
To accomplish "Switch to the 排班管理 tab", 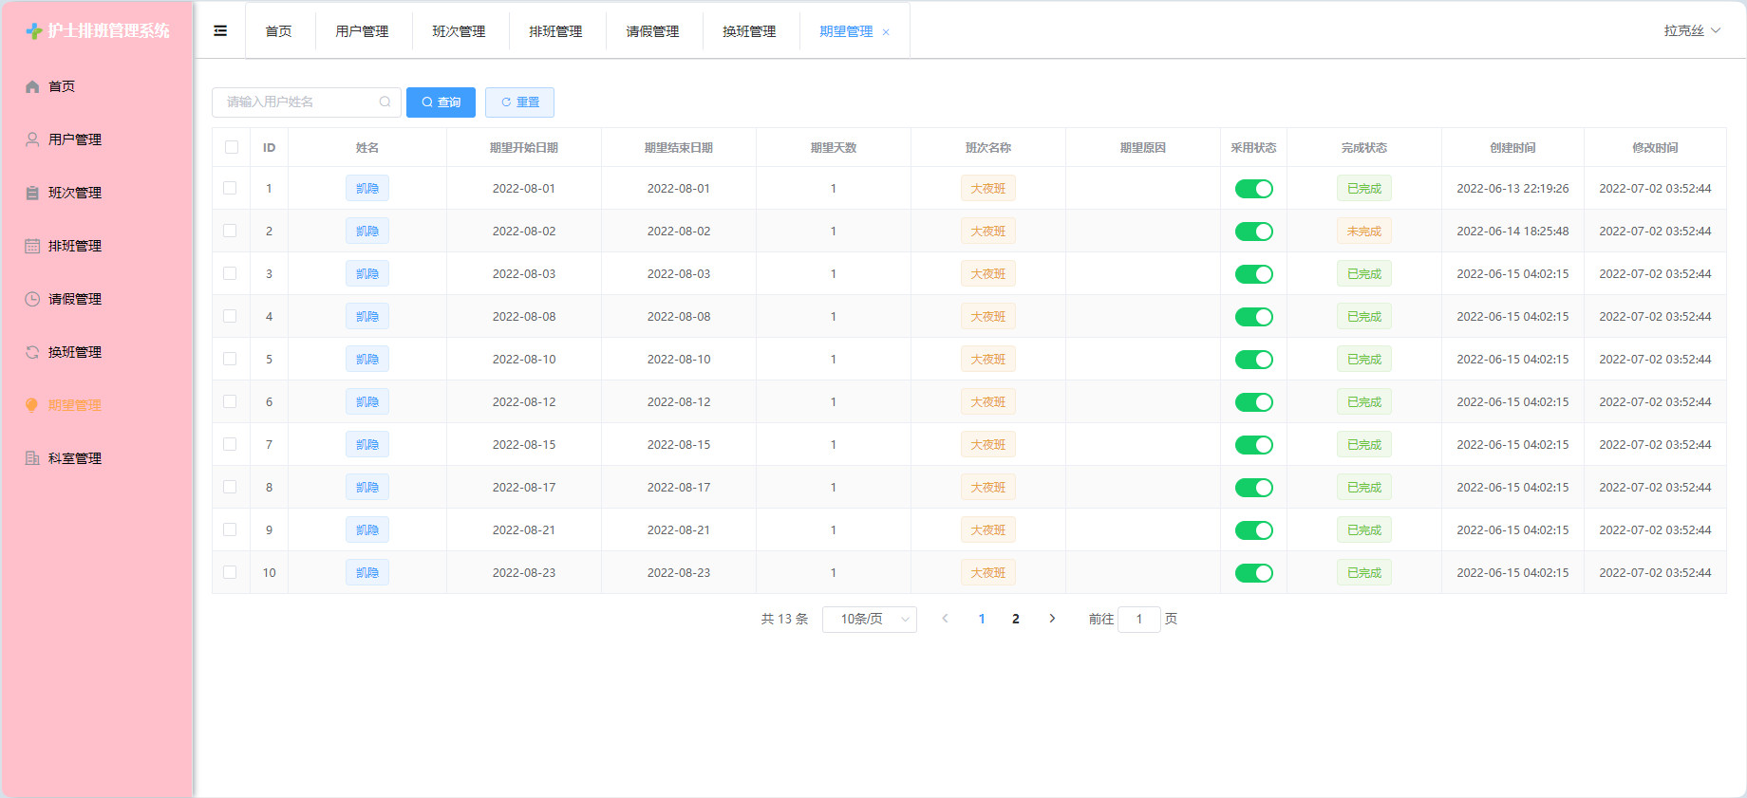I will click(x=555, y=31).
